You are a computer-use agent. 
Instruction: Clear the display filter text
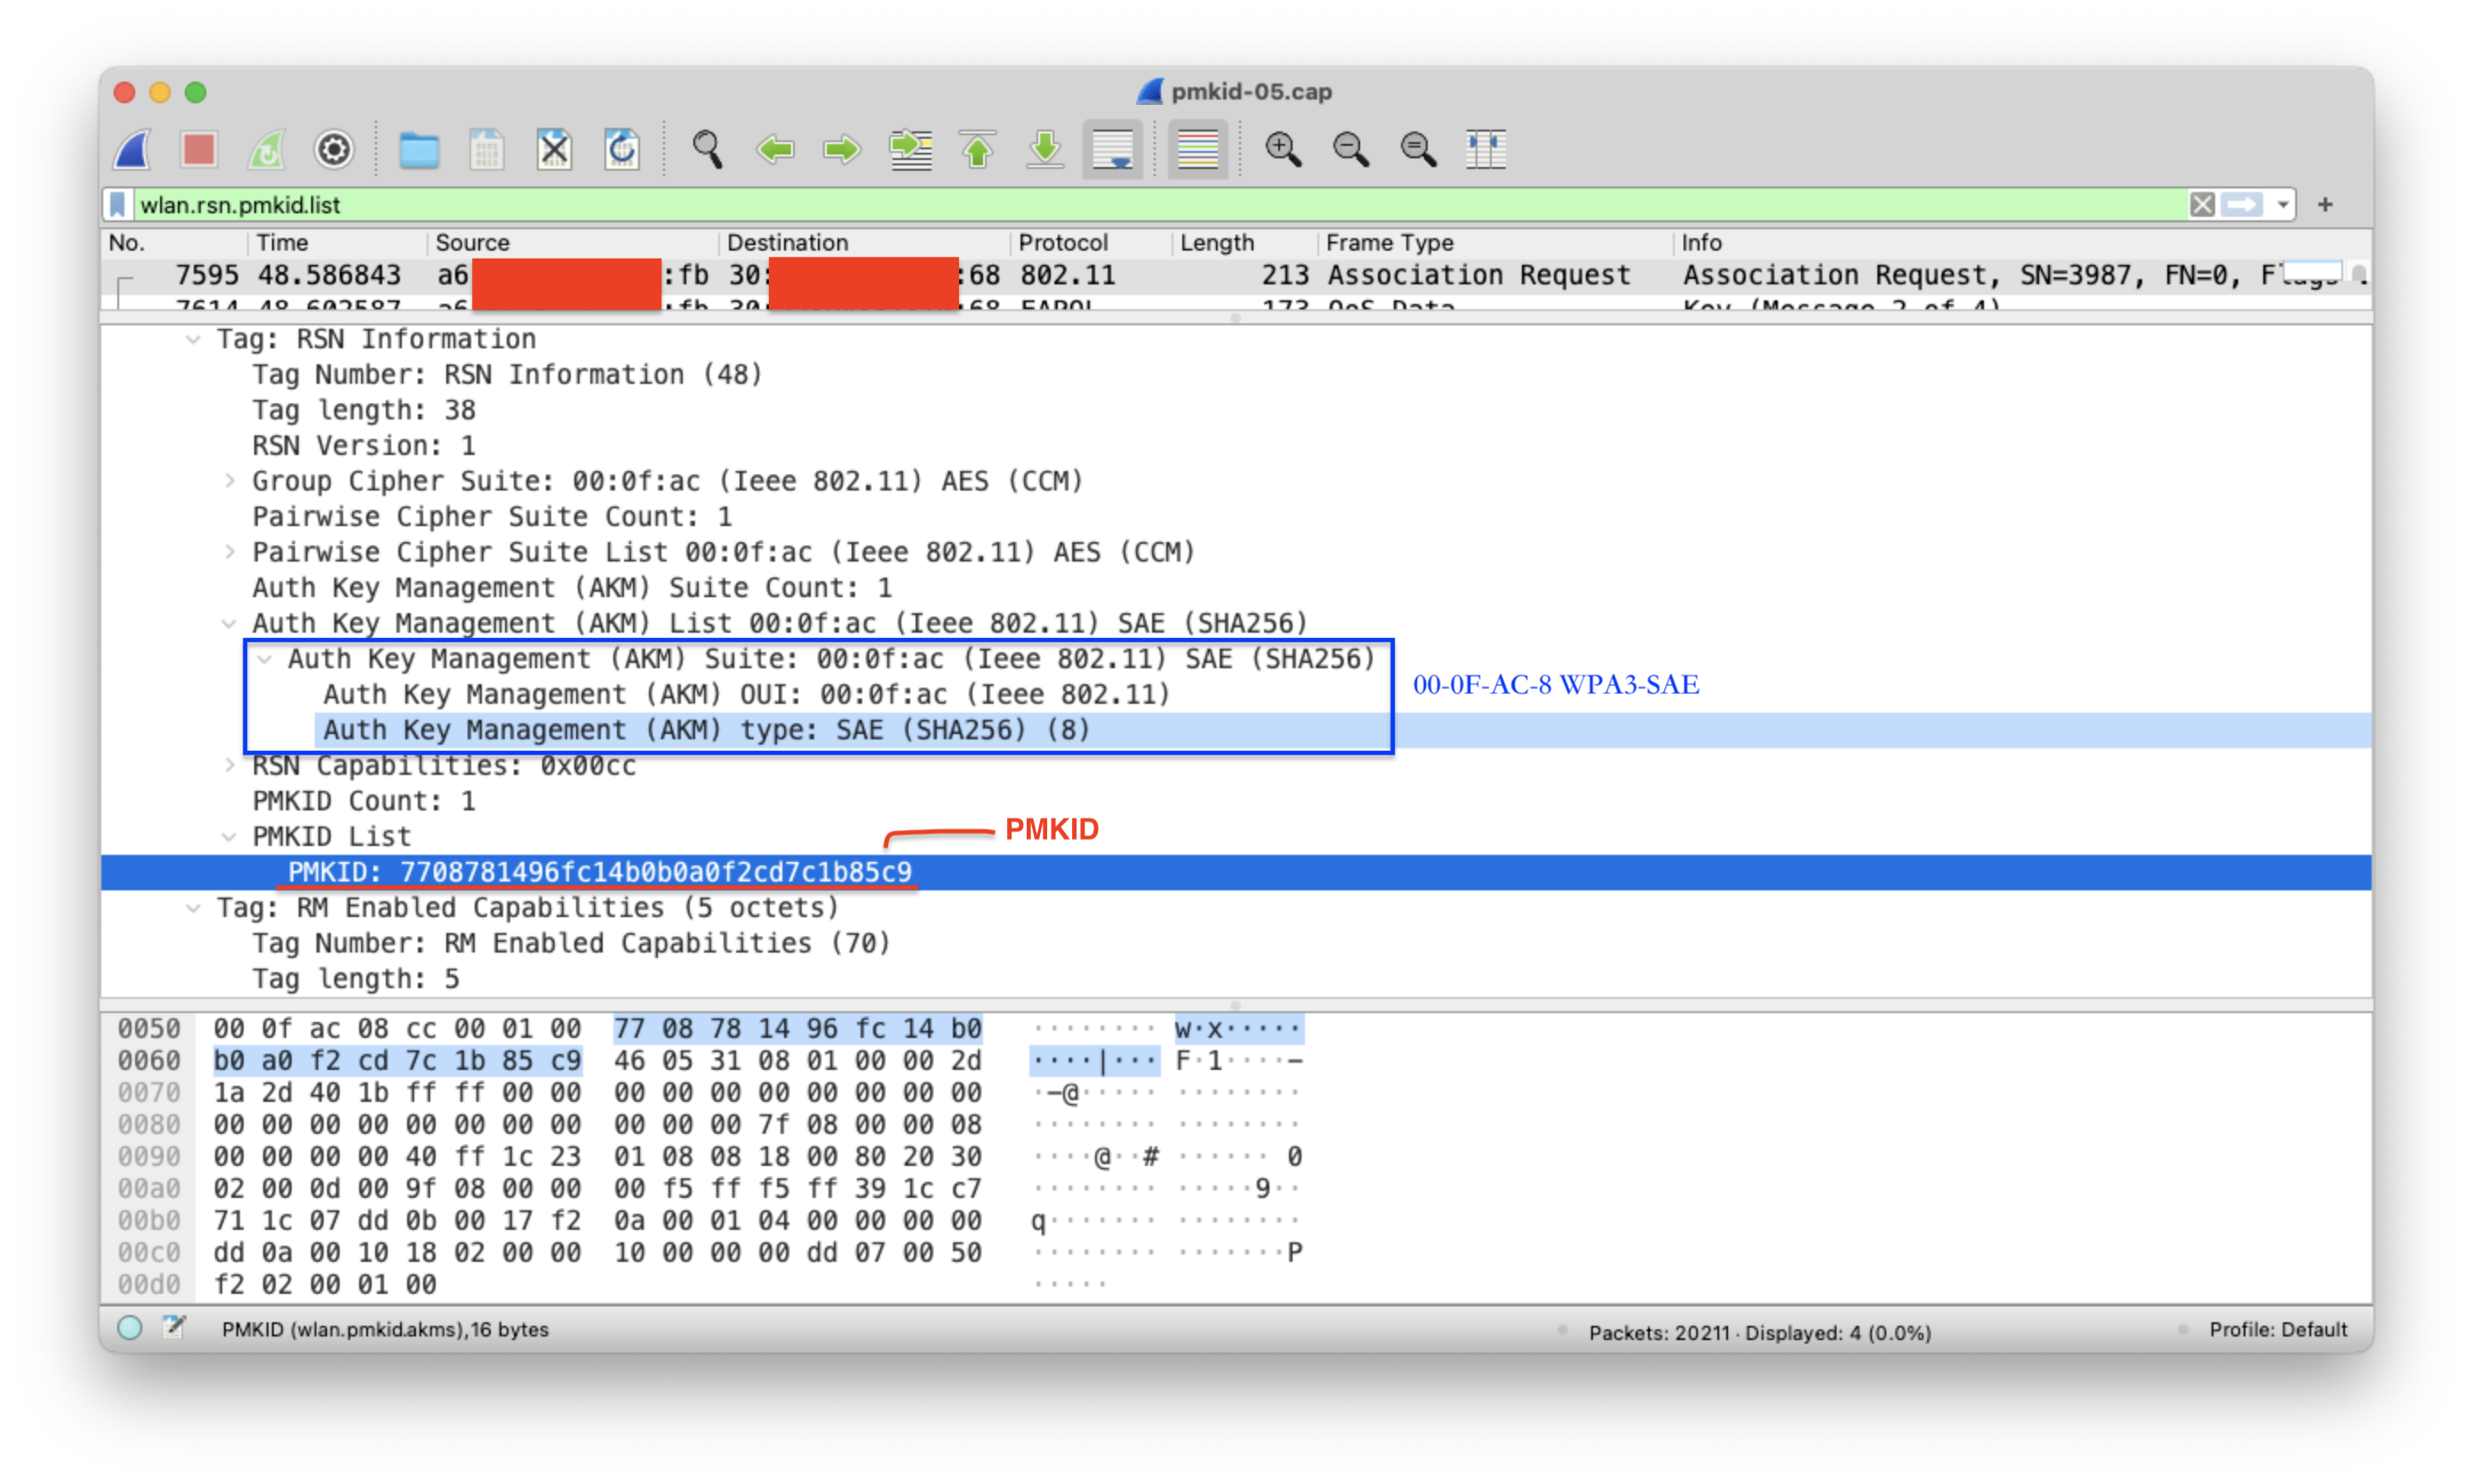2201,205
